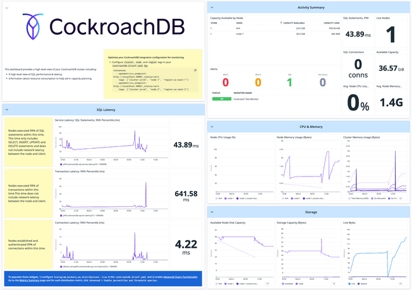Viewport: 412px width, 290px height.
Task: Toggle the transaction latency legend swatch
Action: [x=61, y=216]
